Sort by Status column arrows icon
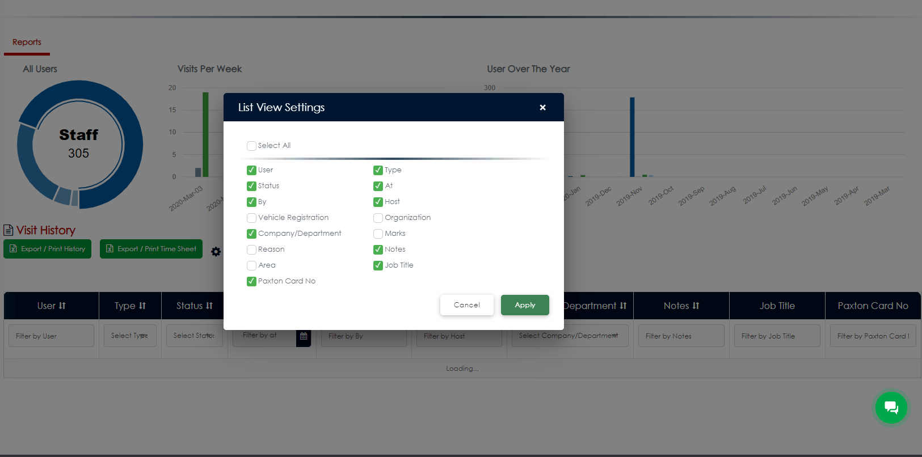 [209, 306]
